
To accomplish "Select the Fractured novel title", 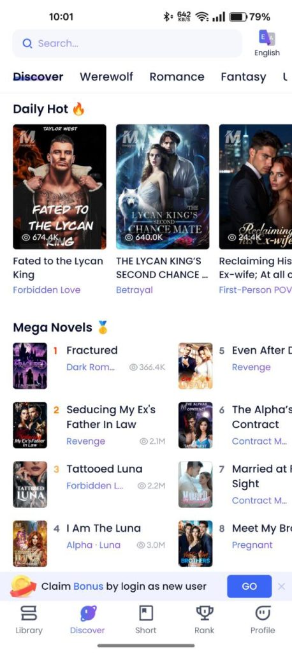I will pos(92,350).
